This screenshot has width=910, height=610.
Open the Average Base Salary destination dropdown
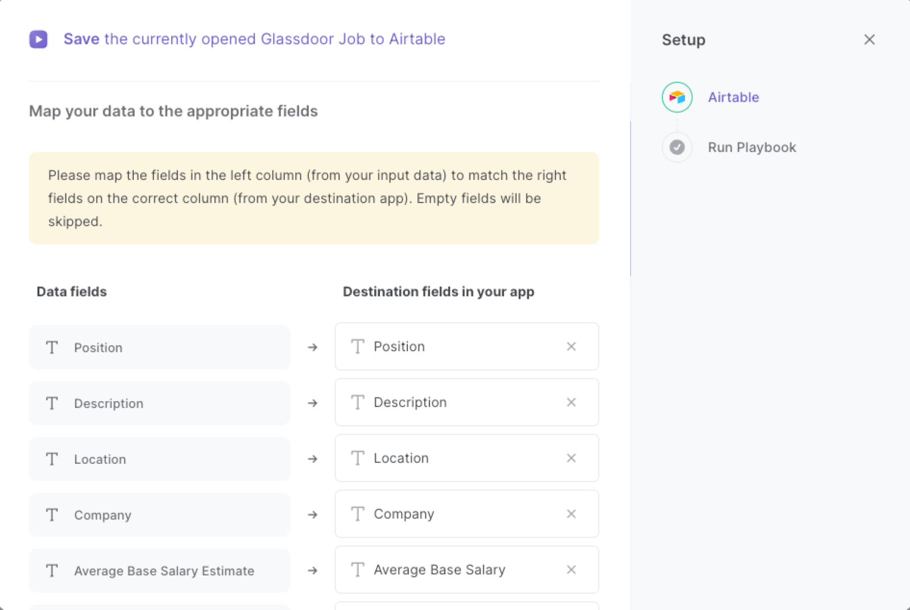(x=466, y=570)
